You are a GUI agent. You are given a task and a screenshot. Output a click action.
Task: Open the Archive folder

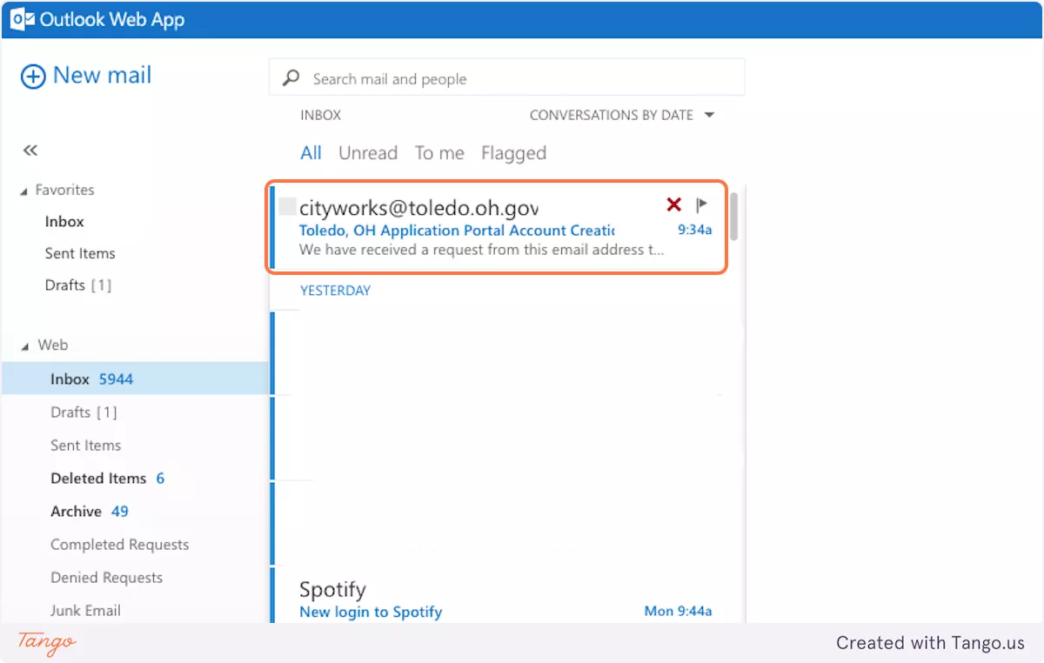[76, 512]
